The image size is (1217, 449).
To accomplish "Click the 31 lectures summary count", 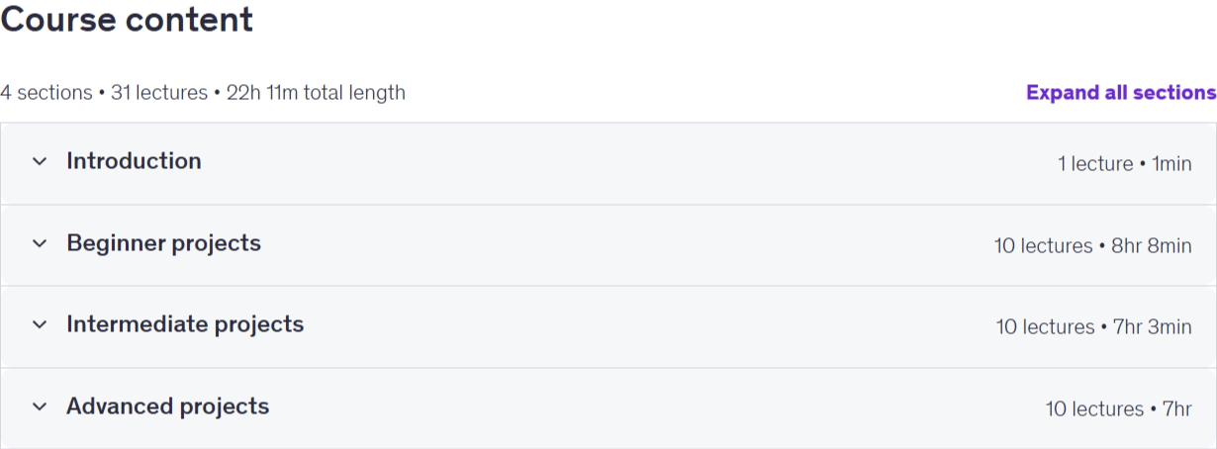I will pos(158,93).
